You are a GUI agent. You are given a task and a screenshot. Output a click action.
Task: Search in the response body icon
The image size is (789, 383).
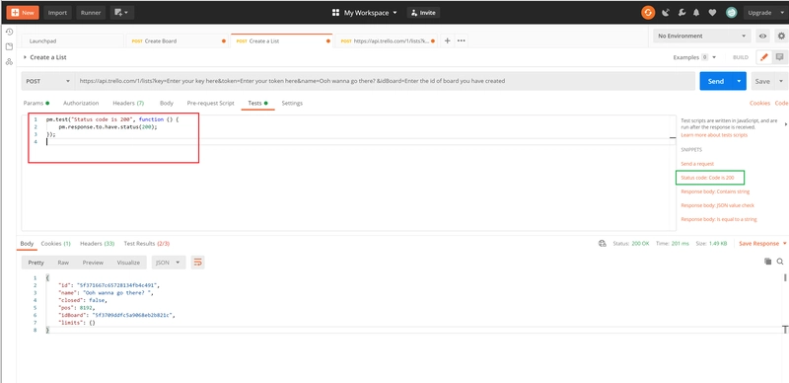point(780,261)
